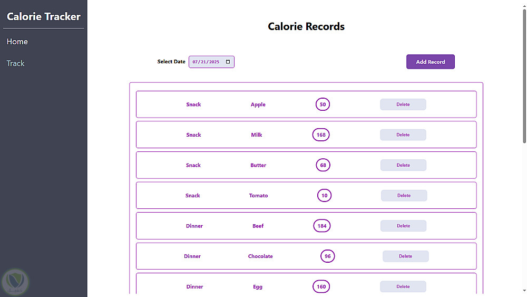This screenshot has width=527, height=297.
Task: Go to the Track page in sidebar
Action: tap(16, 63)
